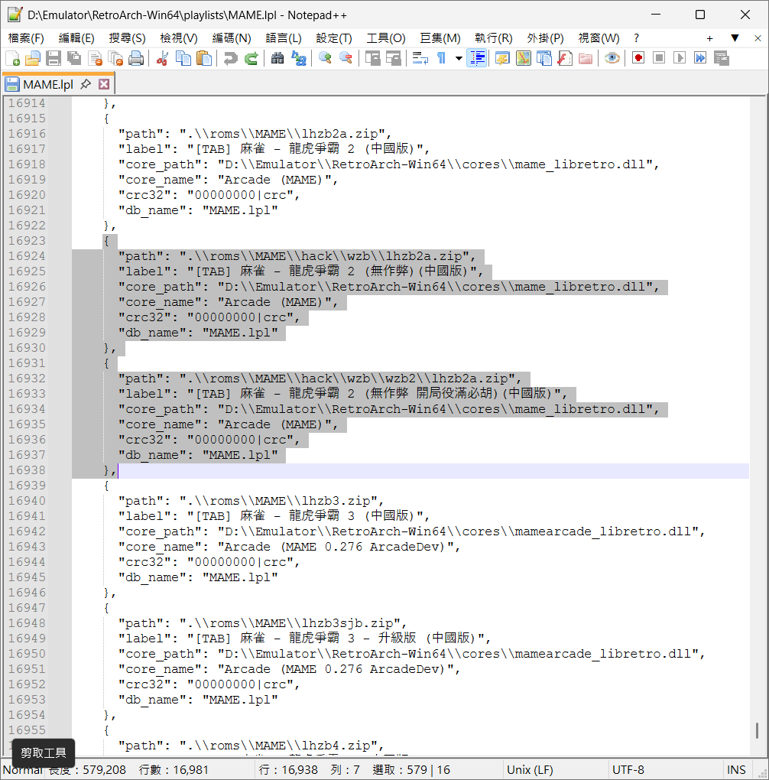Screen dimensions: 769x780
Task: Print the file using the printer icon
Action: coord(136,58)
